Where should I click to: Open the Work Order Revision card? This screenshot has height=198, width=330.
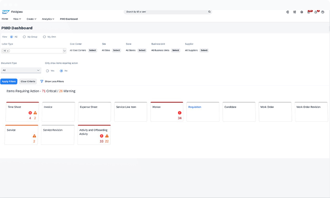[312, 112]
